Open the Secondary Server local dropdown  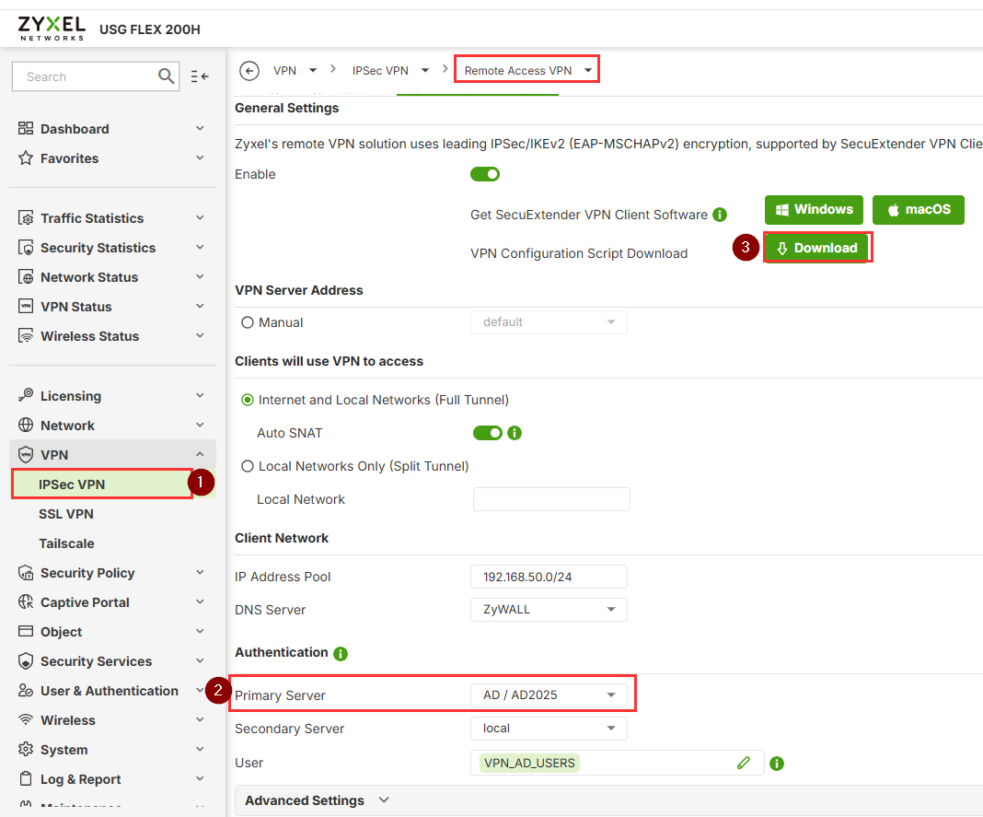point(549,728)
